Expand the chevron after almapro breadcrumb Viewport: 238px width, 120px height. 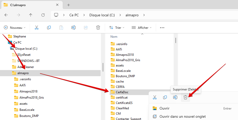144,15
